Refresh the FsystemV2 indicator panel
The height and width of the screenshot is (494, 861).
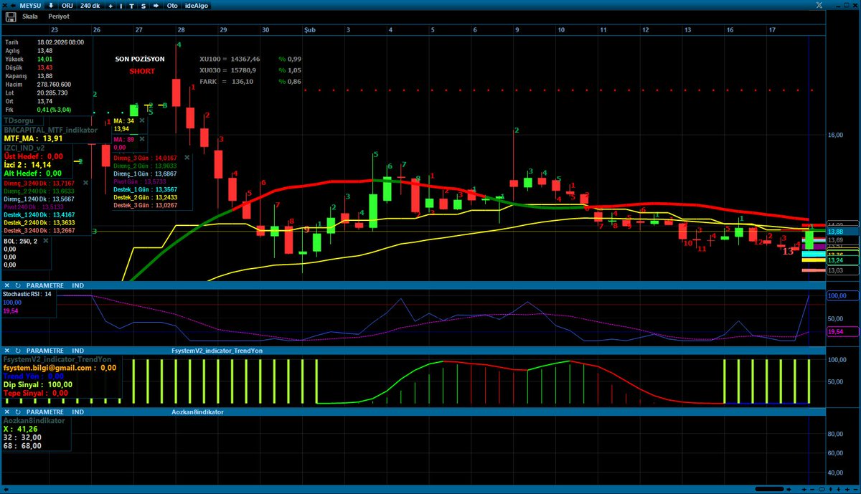pos(17,349)
